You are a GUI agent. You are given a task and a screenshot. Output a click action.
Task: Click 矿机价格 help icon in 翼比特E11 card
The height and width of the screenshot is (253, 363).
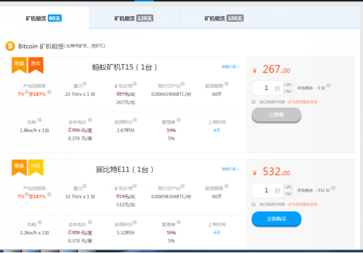[135, 186]
